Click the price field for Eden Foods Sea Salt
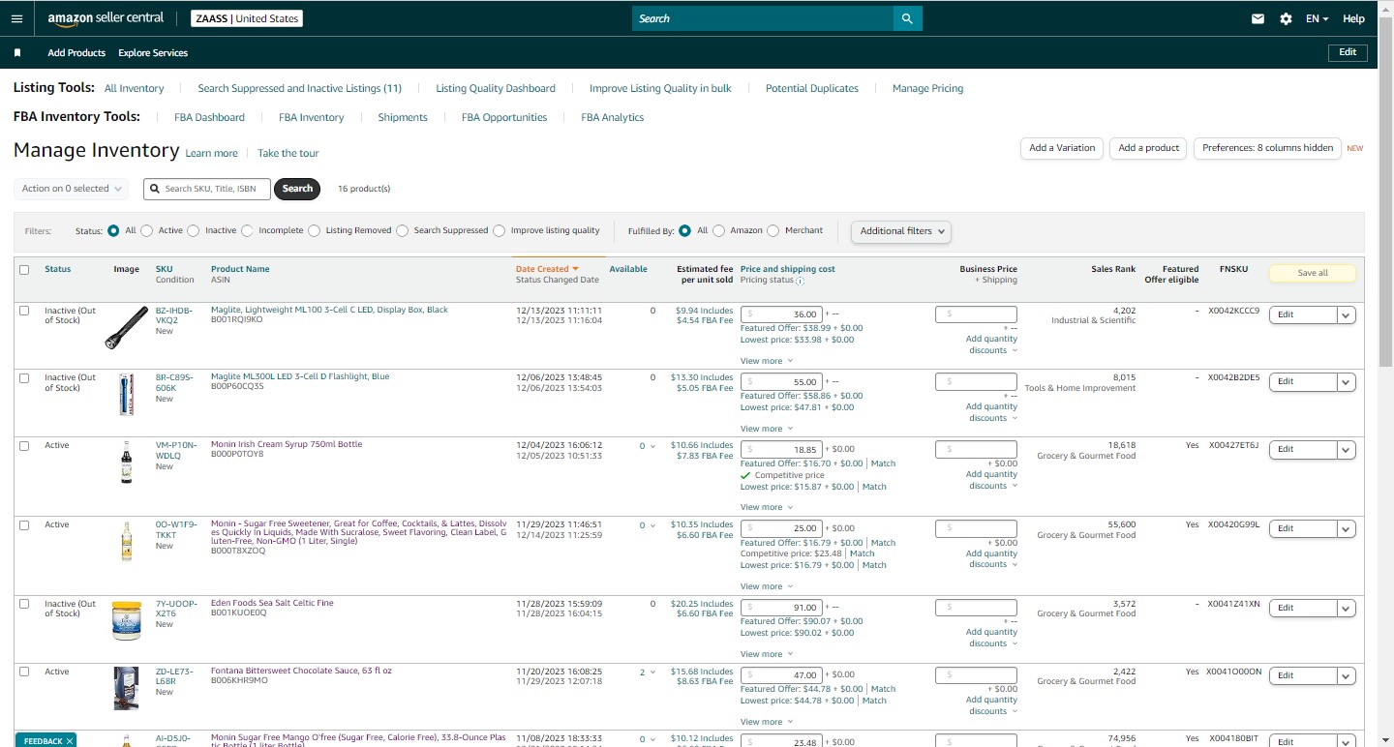Image resolution: width=1394 pixels, height=747 pixels. click(x=782, y=608)
